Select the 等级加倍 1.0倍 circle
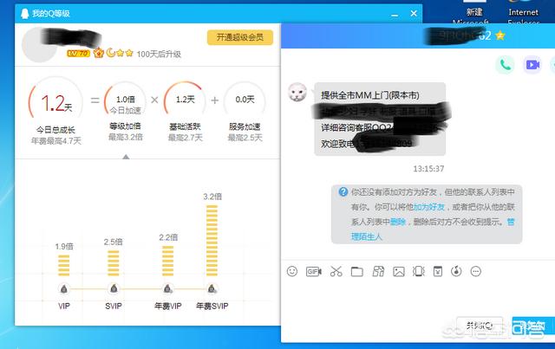 [x=125, y=102]
